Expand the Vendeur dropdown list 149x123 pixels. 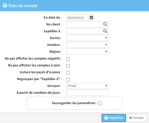(x=87, y=45)
